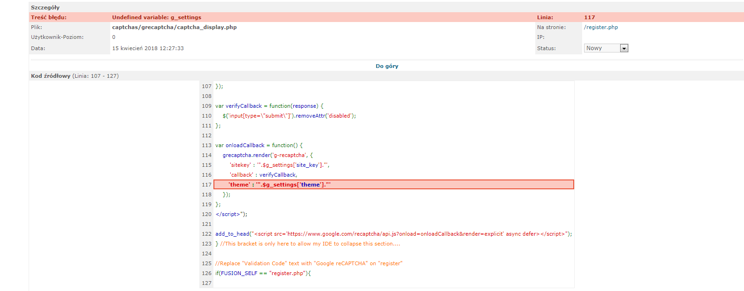Click the Treść błędu label
744x291 pixels.
[49, 17]
